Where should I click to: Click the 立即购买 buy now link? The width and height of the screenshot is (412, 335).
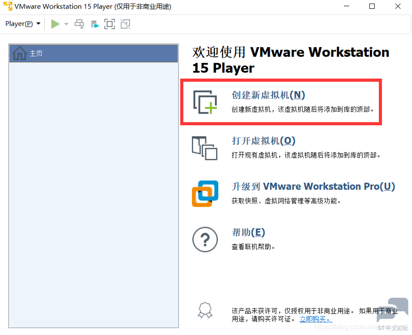point(316,319)
